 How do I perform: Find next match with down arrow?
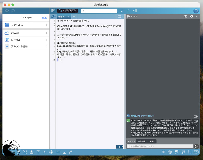122,10
